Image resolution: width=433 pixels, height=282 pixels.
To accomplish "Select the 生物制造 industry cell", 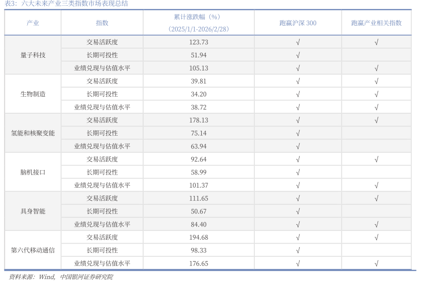I will coord(33,94).
